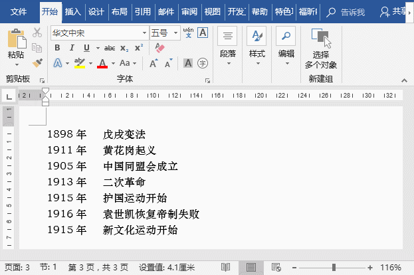Click the Clear Formatting eraser icon
Screen dimensions: 414x275
[159, 48]
